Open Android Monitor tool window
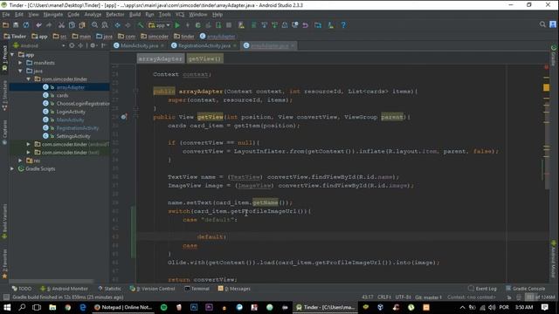This screenshot has width=559, height=314. point(64,289)
